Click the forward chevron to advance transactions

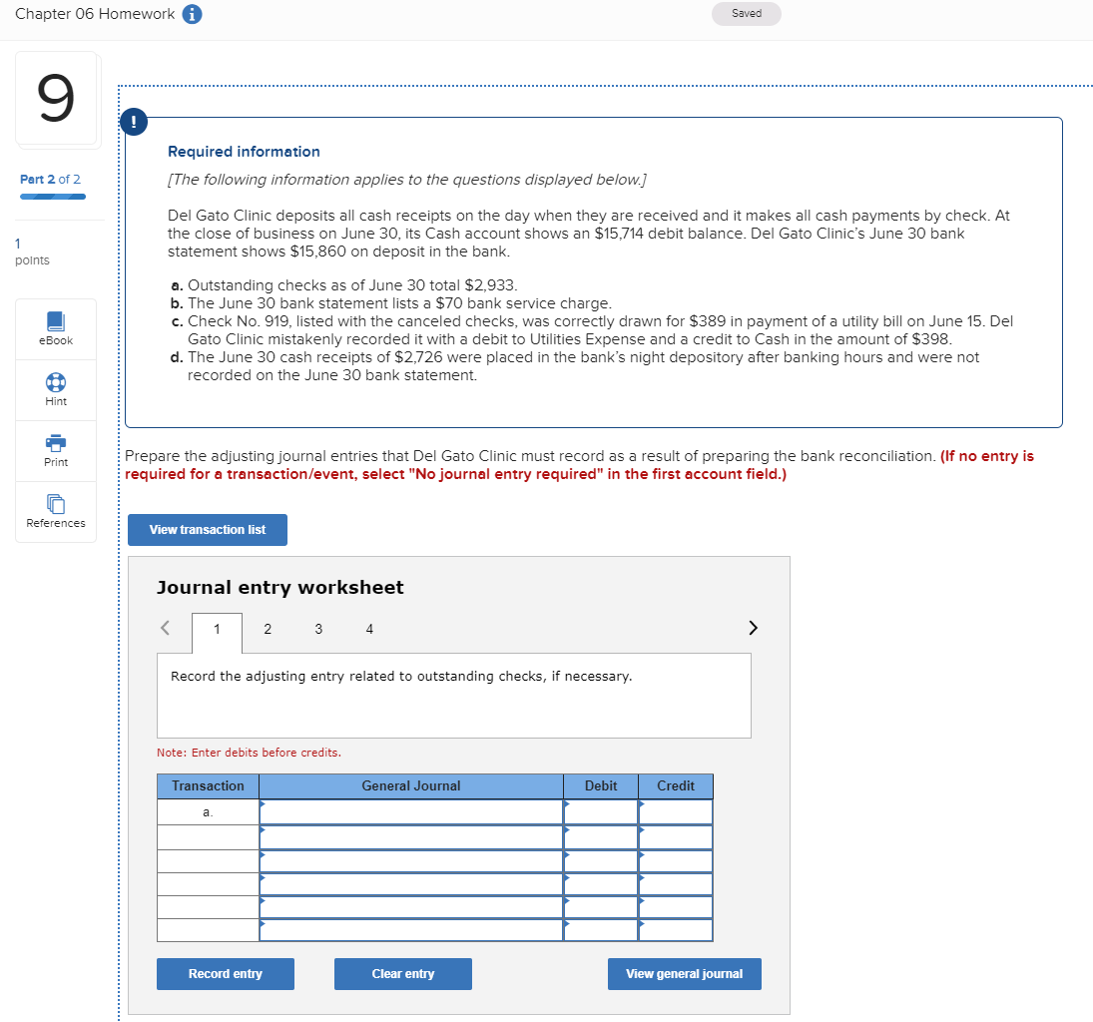[x=753, y=628]
